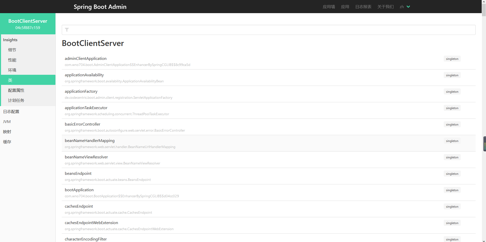Go to 日志报表 navigation item

(363, 7)
